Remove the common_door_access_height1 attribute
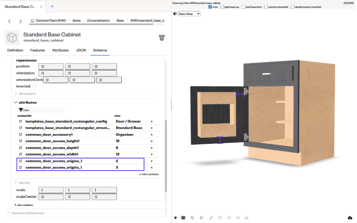Viewport: 357px width, 223px height. click(152, 141)
